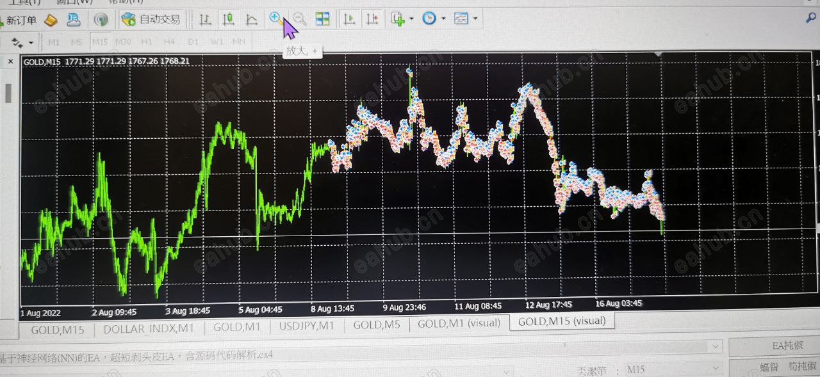Click the '9 Aug 23:46' time label
820x377 pixels.
click(404, 307)
